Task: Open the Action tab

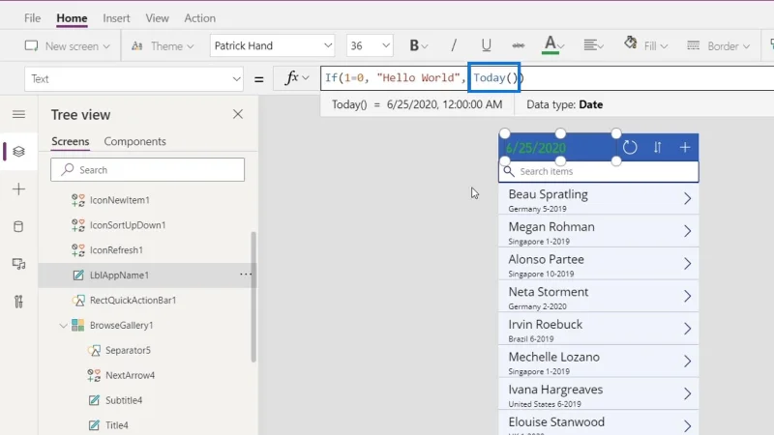Action: pos(199,18)
